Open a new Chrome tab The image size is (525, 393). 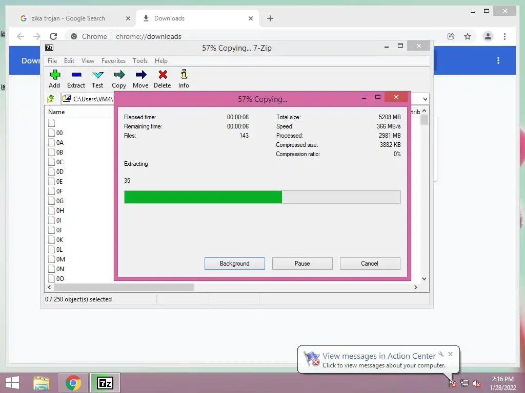(x=270, y=18)
